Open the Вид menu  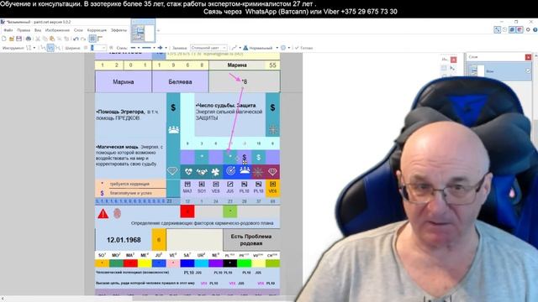click(x=38, y=30)
